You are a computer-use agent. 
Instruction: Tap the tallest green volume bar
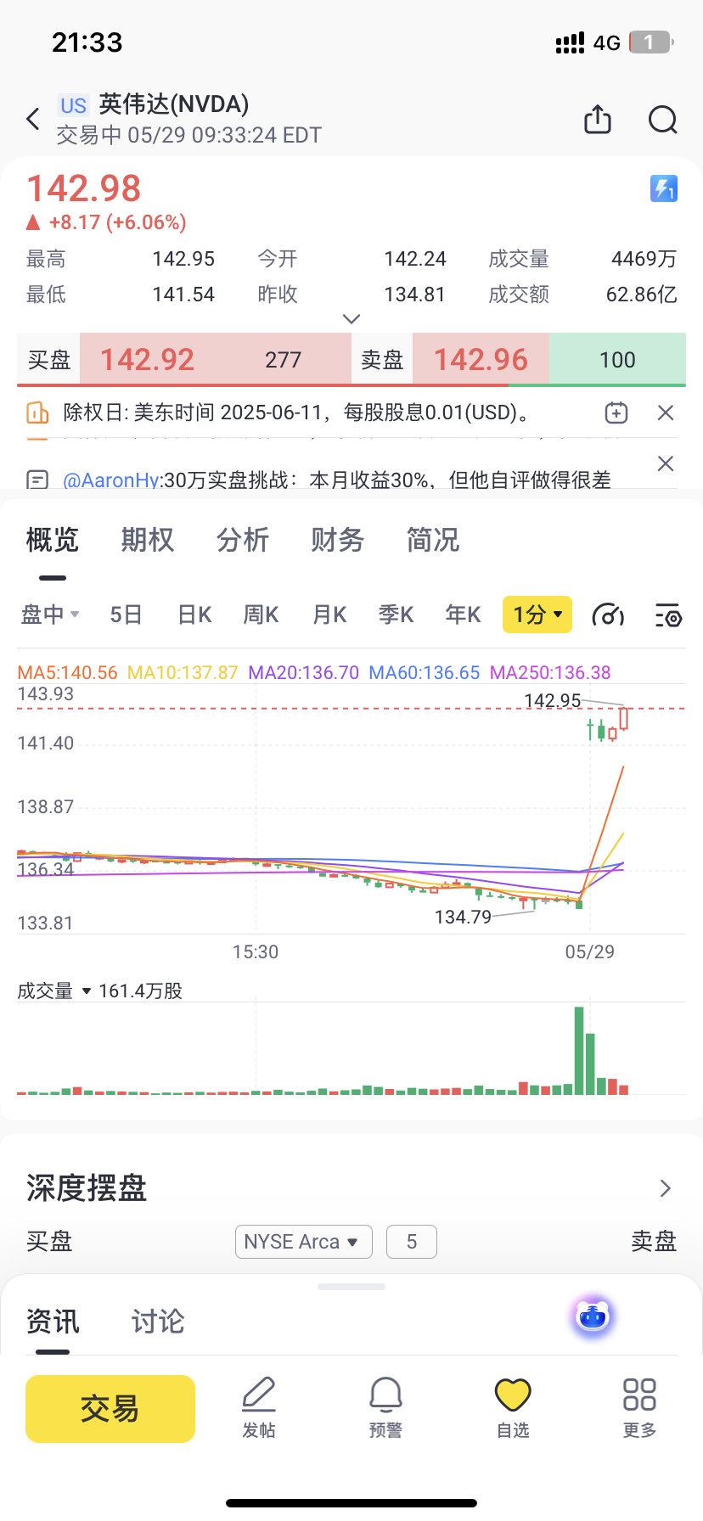579,1051
